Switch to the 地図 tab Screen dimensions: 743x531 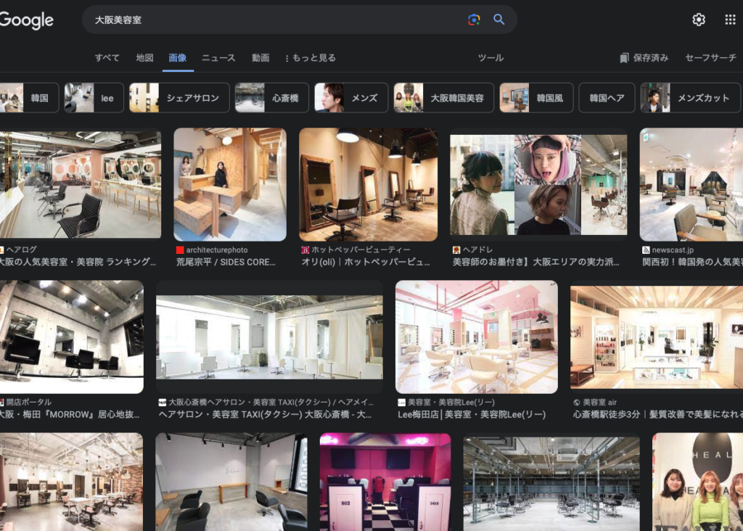point(144,58)
